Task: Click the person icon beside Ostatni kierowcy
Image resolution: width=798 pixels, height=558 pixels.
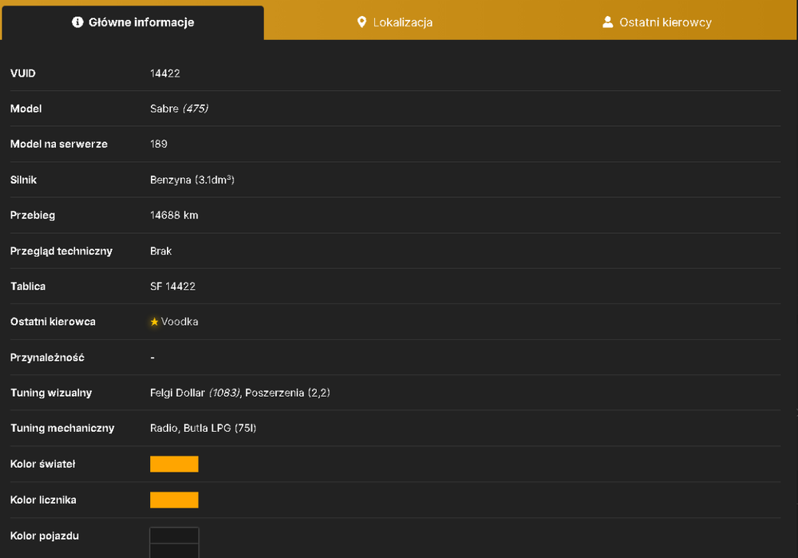Action: (x=607, y=22)
